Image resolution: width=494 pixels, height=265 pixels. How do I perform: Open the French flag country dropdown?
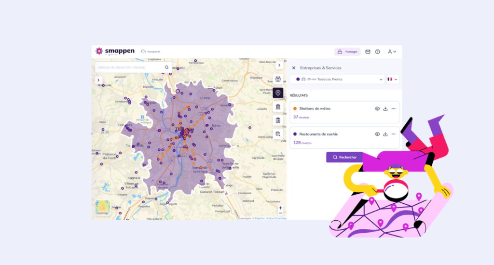[x=392, y=79]
